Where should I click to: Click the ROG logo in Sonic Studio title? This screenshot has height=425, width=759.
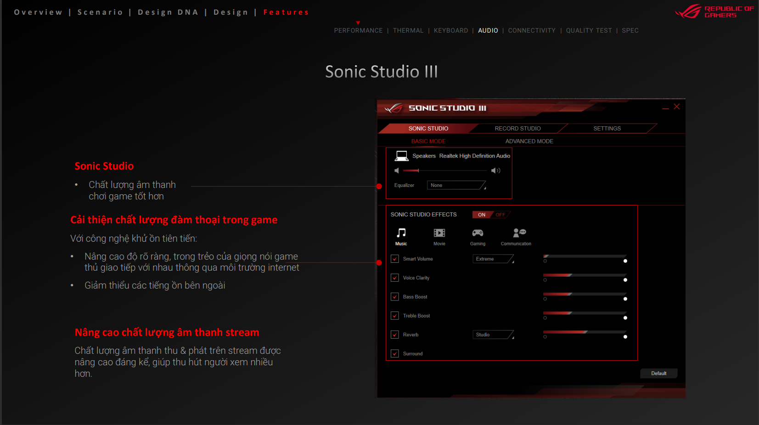(x=394, y=108)
